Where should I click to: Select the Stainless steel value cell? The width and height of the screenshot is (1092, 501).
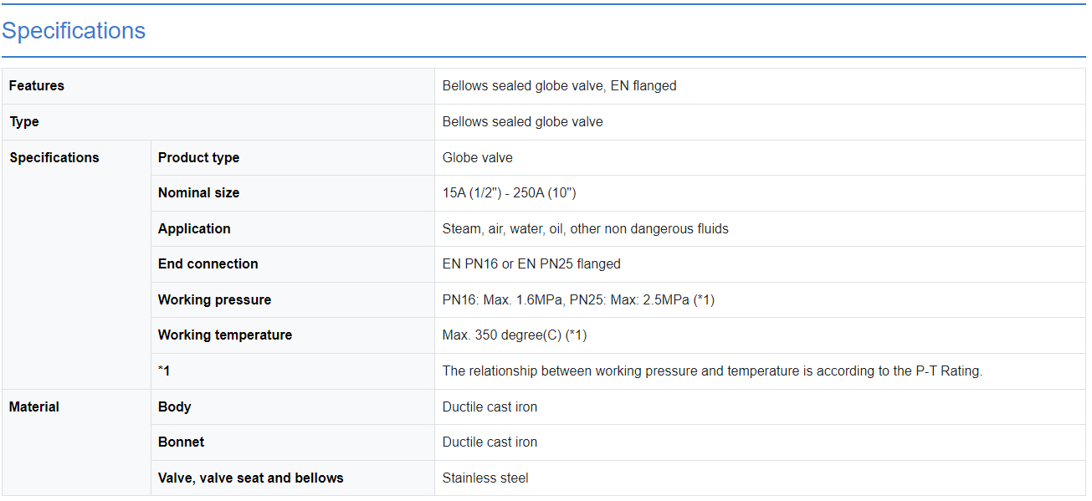485,478
